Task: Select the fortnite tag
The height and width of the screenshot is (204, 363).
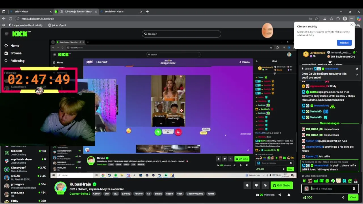Action: point(139,194)
